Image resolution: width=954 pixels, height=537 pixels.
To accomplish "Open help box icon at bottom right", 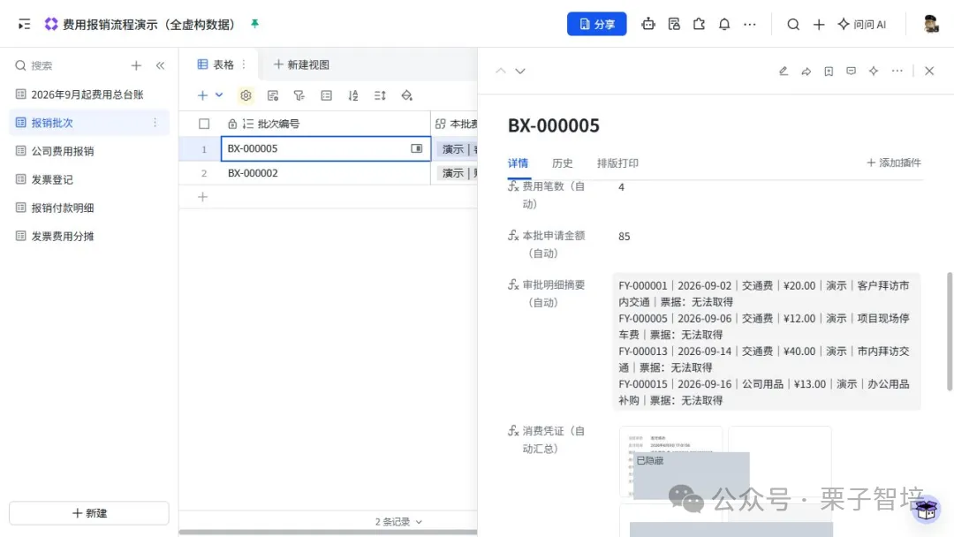I will 926,510.
